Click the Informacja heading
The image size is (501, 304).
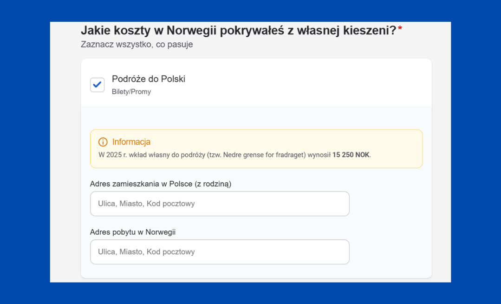pos(131,142)
